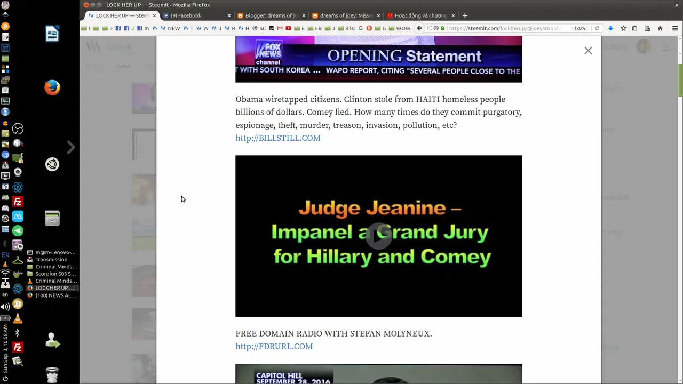Click the 120% zoom level indicator
Screen dimensions: 683x384
coord(580,28)
